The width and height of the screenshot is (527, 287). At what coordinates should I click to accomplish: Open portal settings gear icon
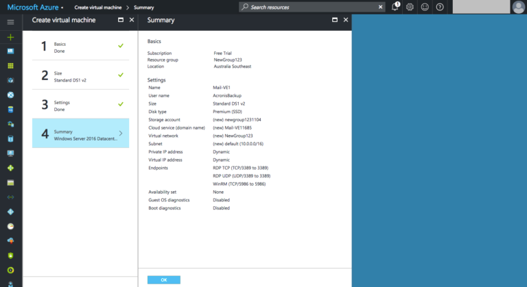pos(410,7)
